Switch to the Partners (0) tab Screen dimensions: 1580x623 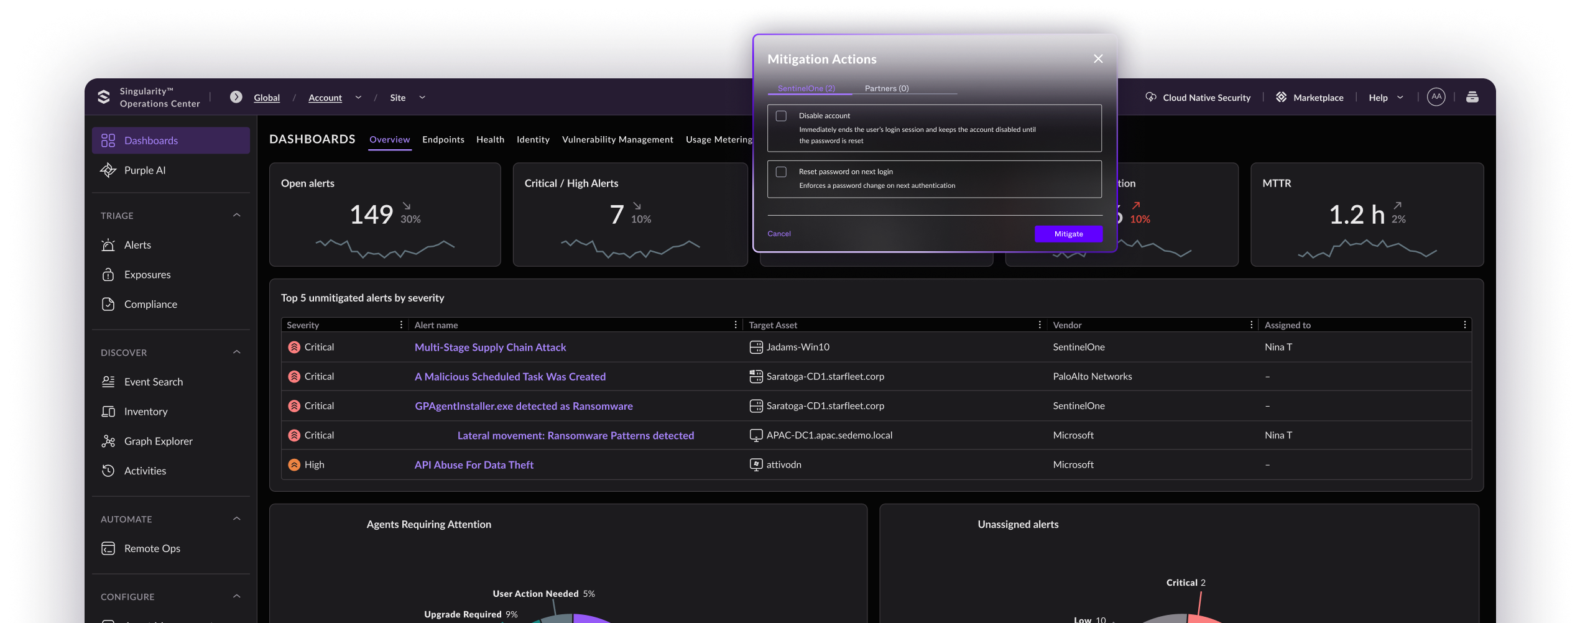pos(886,88)
